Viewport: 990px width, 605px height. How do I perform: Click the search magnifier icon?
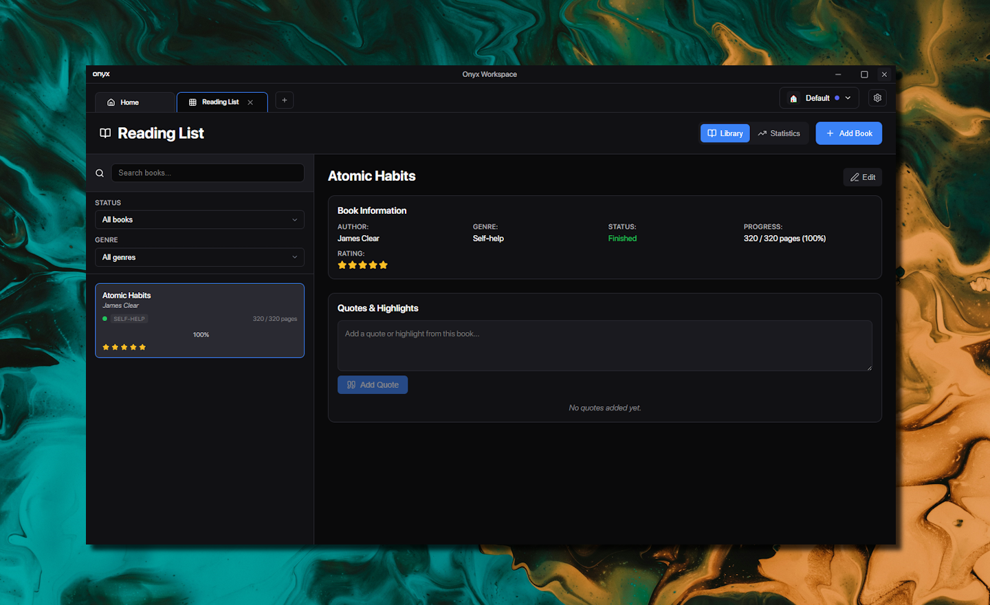point(100,173)
